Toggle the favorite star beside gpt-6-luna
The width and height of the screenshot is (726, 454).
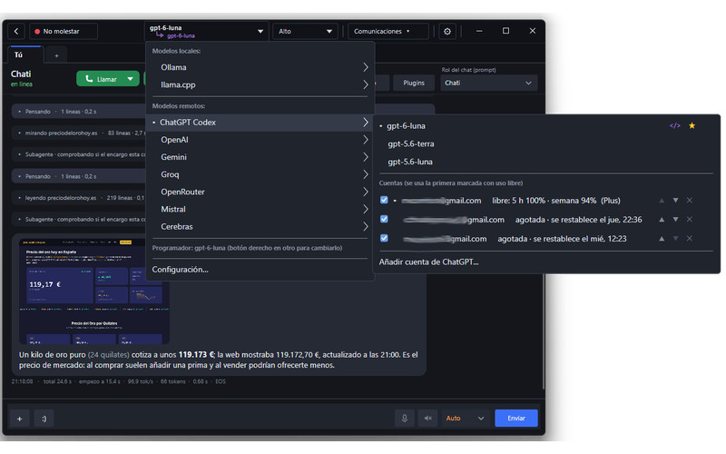[692, 125]
